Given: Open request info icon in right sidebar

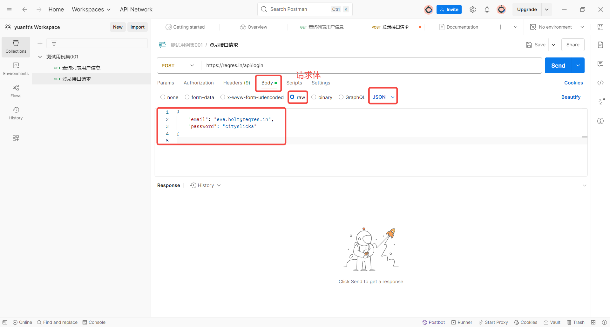Looking at the screenshot, I should pyautogui.click(x=600, y=121).
